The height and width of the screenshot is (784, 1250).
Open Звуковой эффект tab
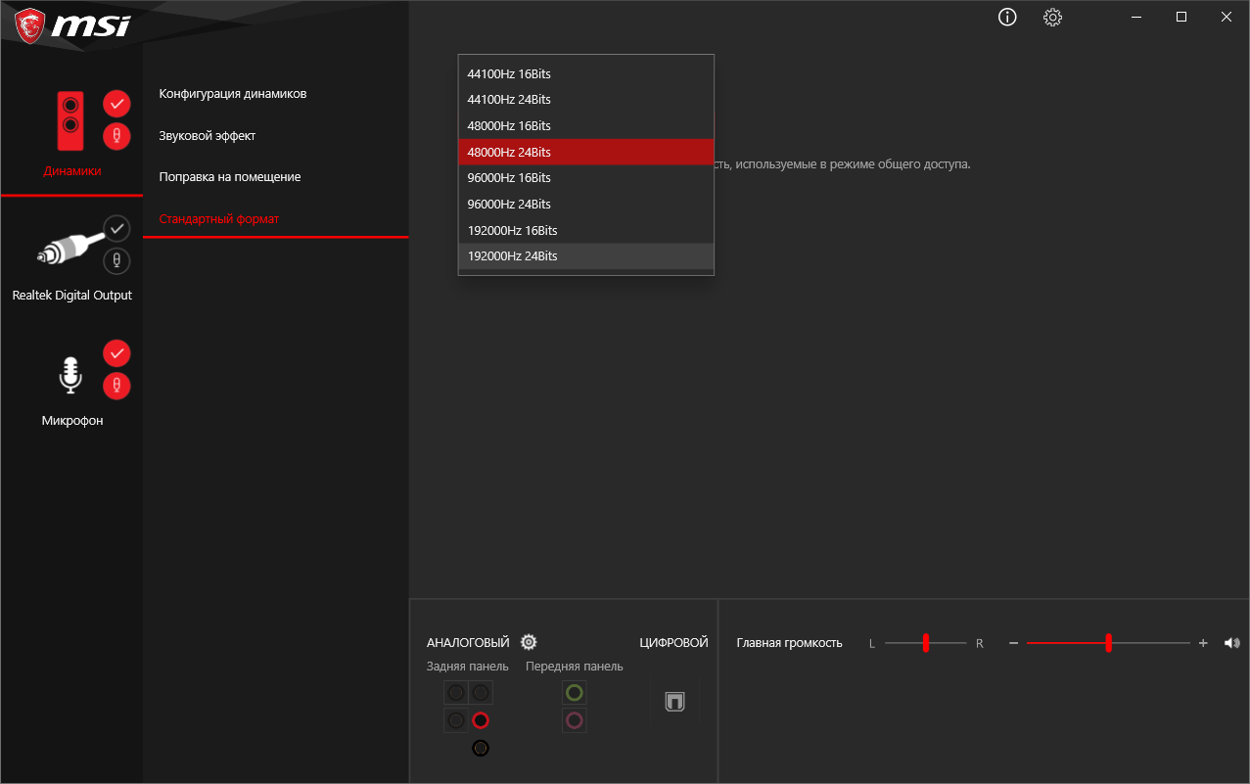pos(208,135)
